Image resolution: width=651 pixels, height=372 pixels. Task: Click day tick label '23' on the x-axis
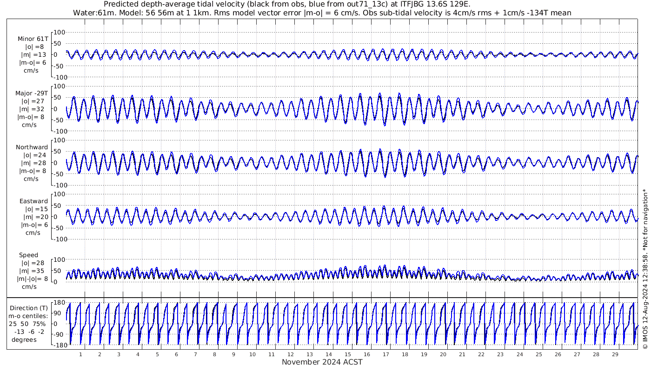(x=500, y=354)
